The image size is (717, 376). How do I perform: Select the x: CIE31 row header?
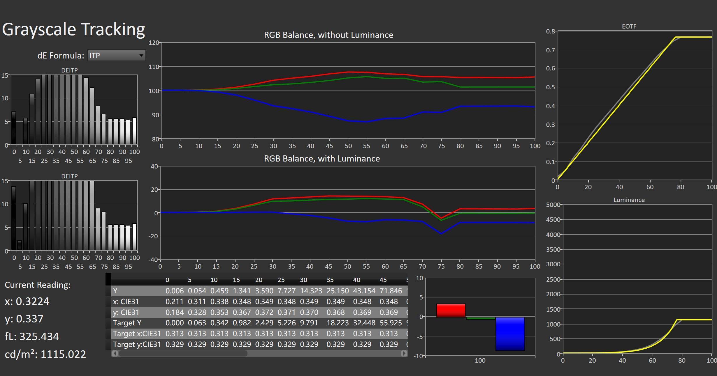tap(126, 301)
